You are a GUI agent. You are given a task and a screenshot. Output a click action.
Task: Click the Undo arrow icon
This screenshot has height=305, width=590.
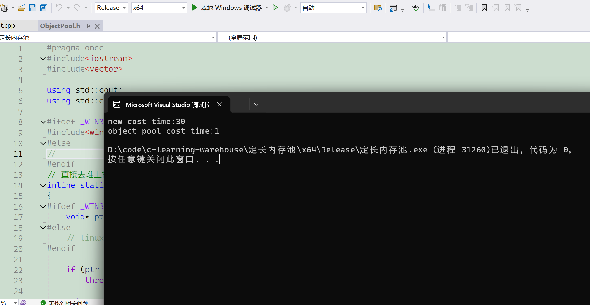point(59,8)
